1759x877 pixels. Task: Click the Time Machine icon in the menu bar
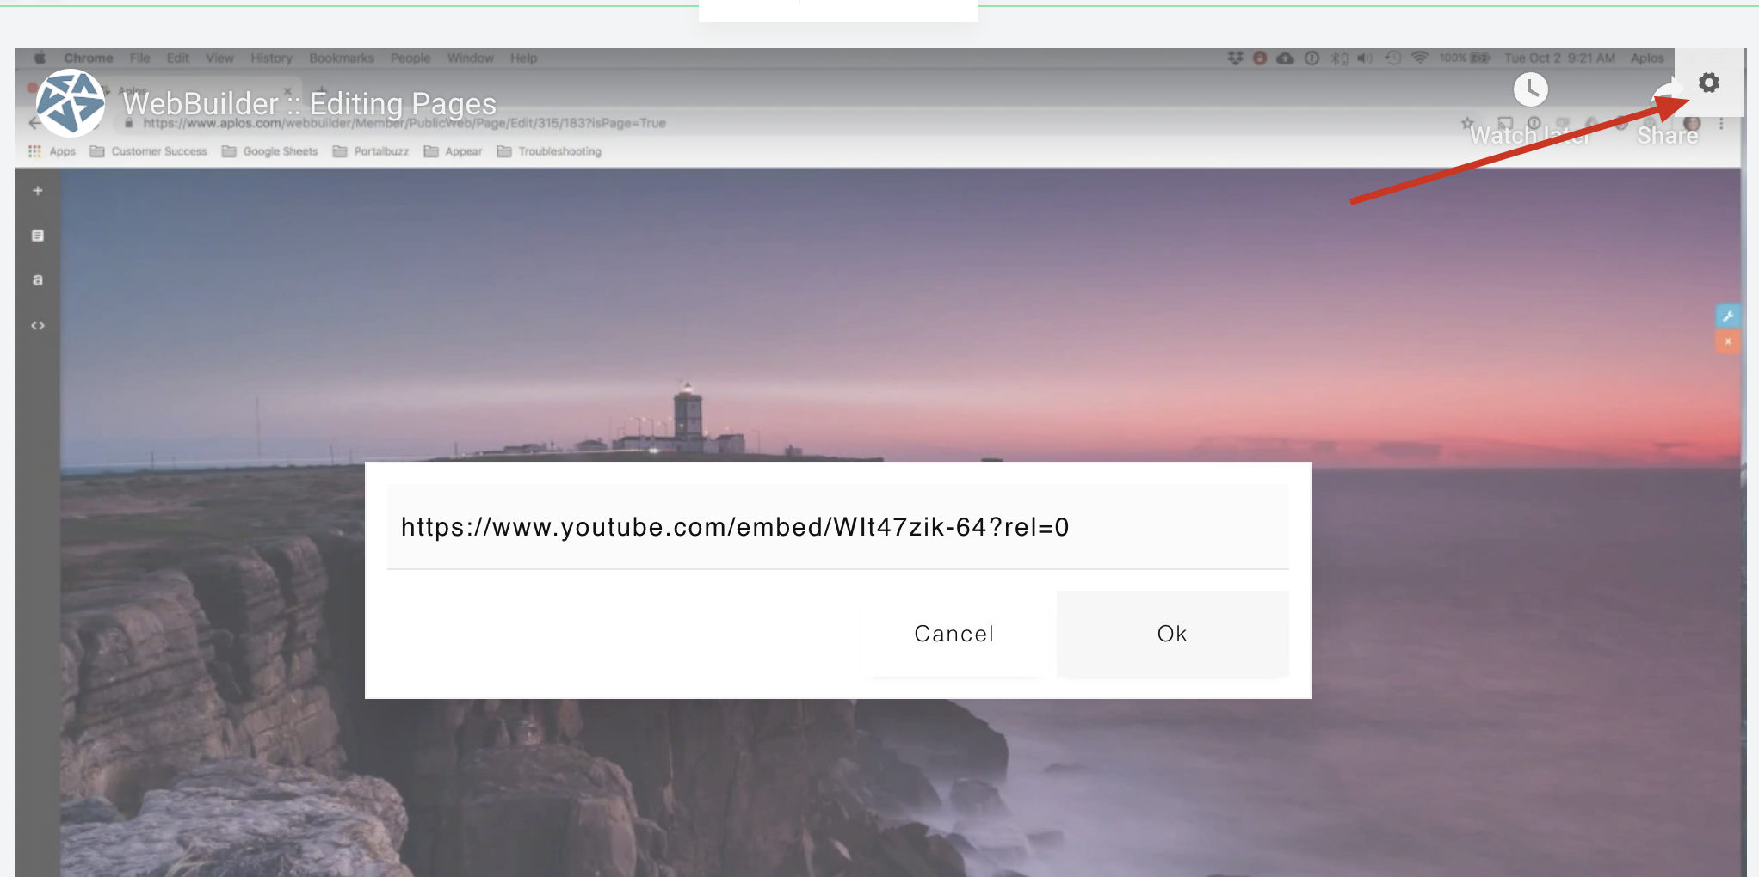(1393, 58)
